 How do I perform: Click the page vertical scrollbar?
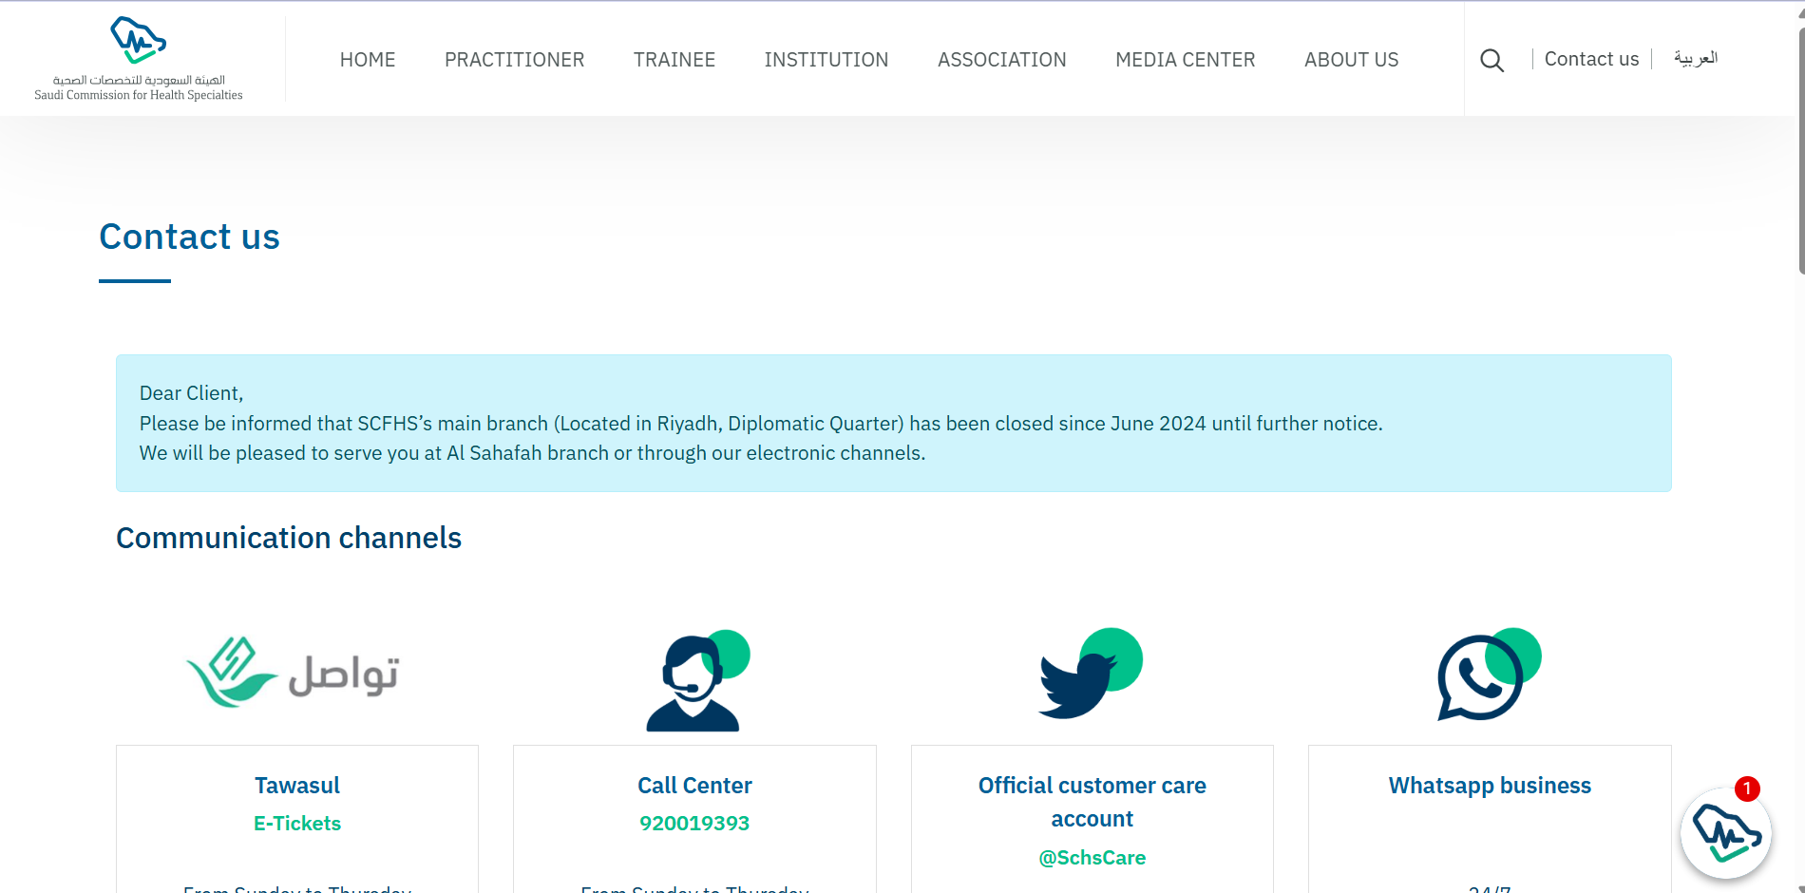pyautogui.click(x=1801, y=152)
